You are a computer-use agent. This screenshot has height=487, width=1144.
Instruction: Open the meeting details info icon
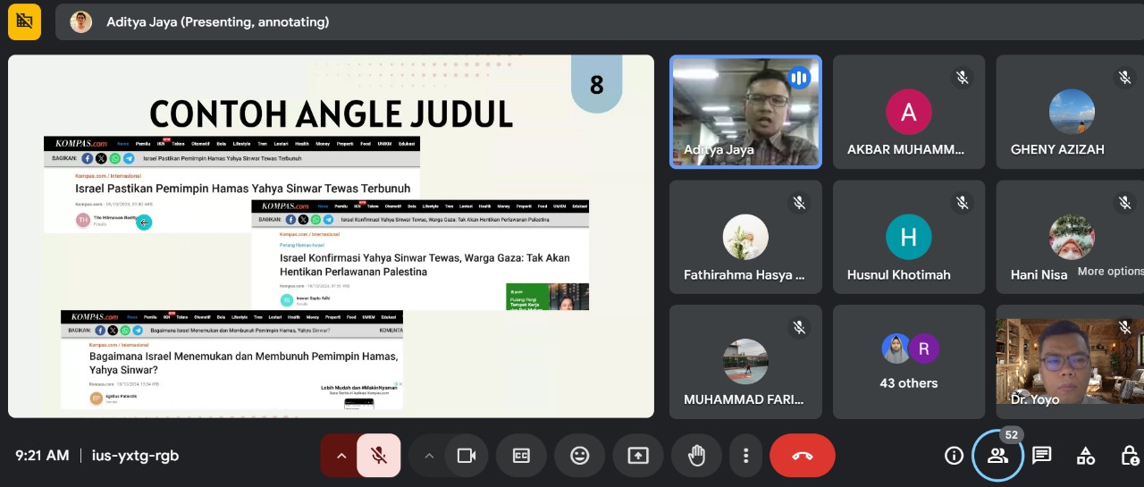tap(954, 456)
